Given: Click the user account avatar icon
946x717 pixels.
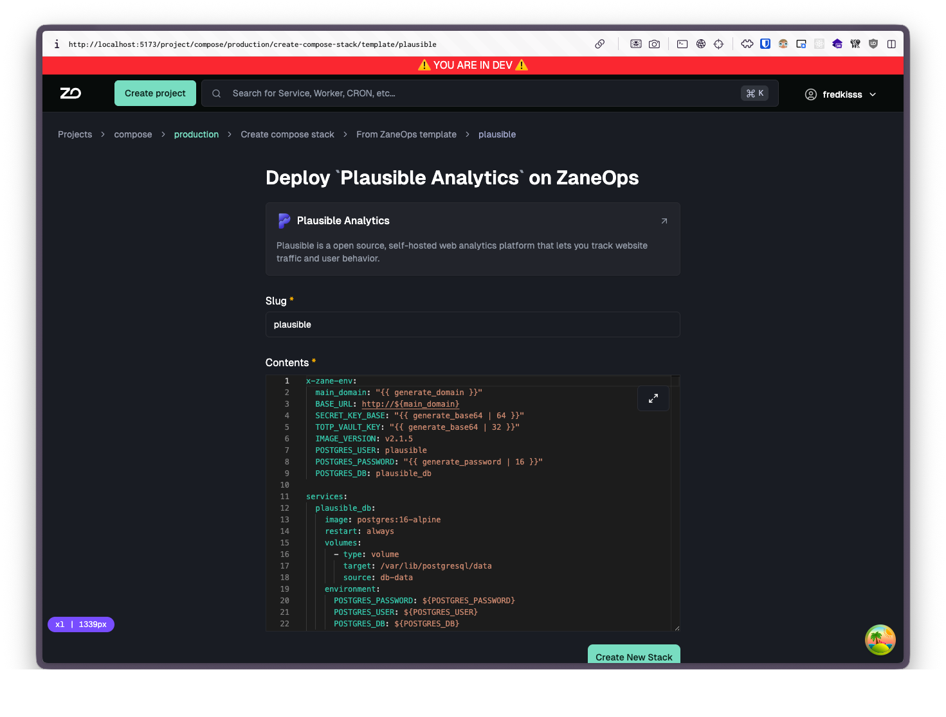Looking at the screenshot, I should 811,94.
